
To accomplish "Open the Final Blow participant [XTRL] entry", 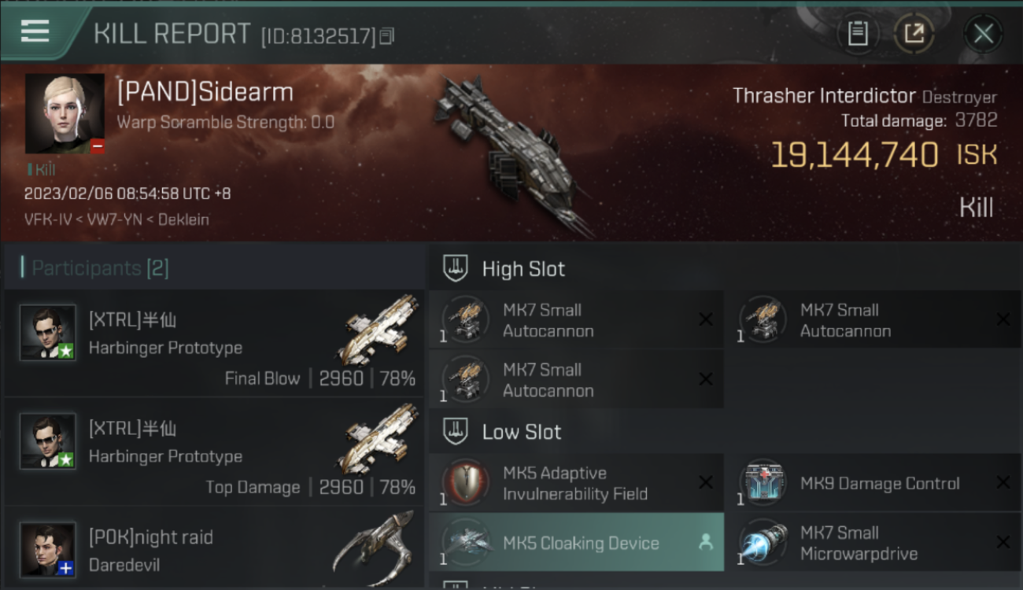I will (x=214, y=343).
